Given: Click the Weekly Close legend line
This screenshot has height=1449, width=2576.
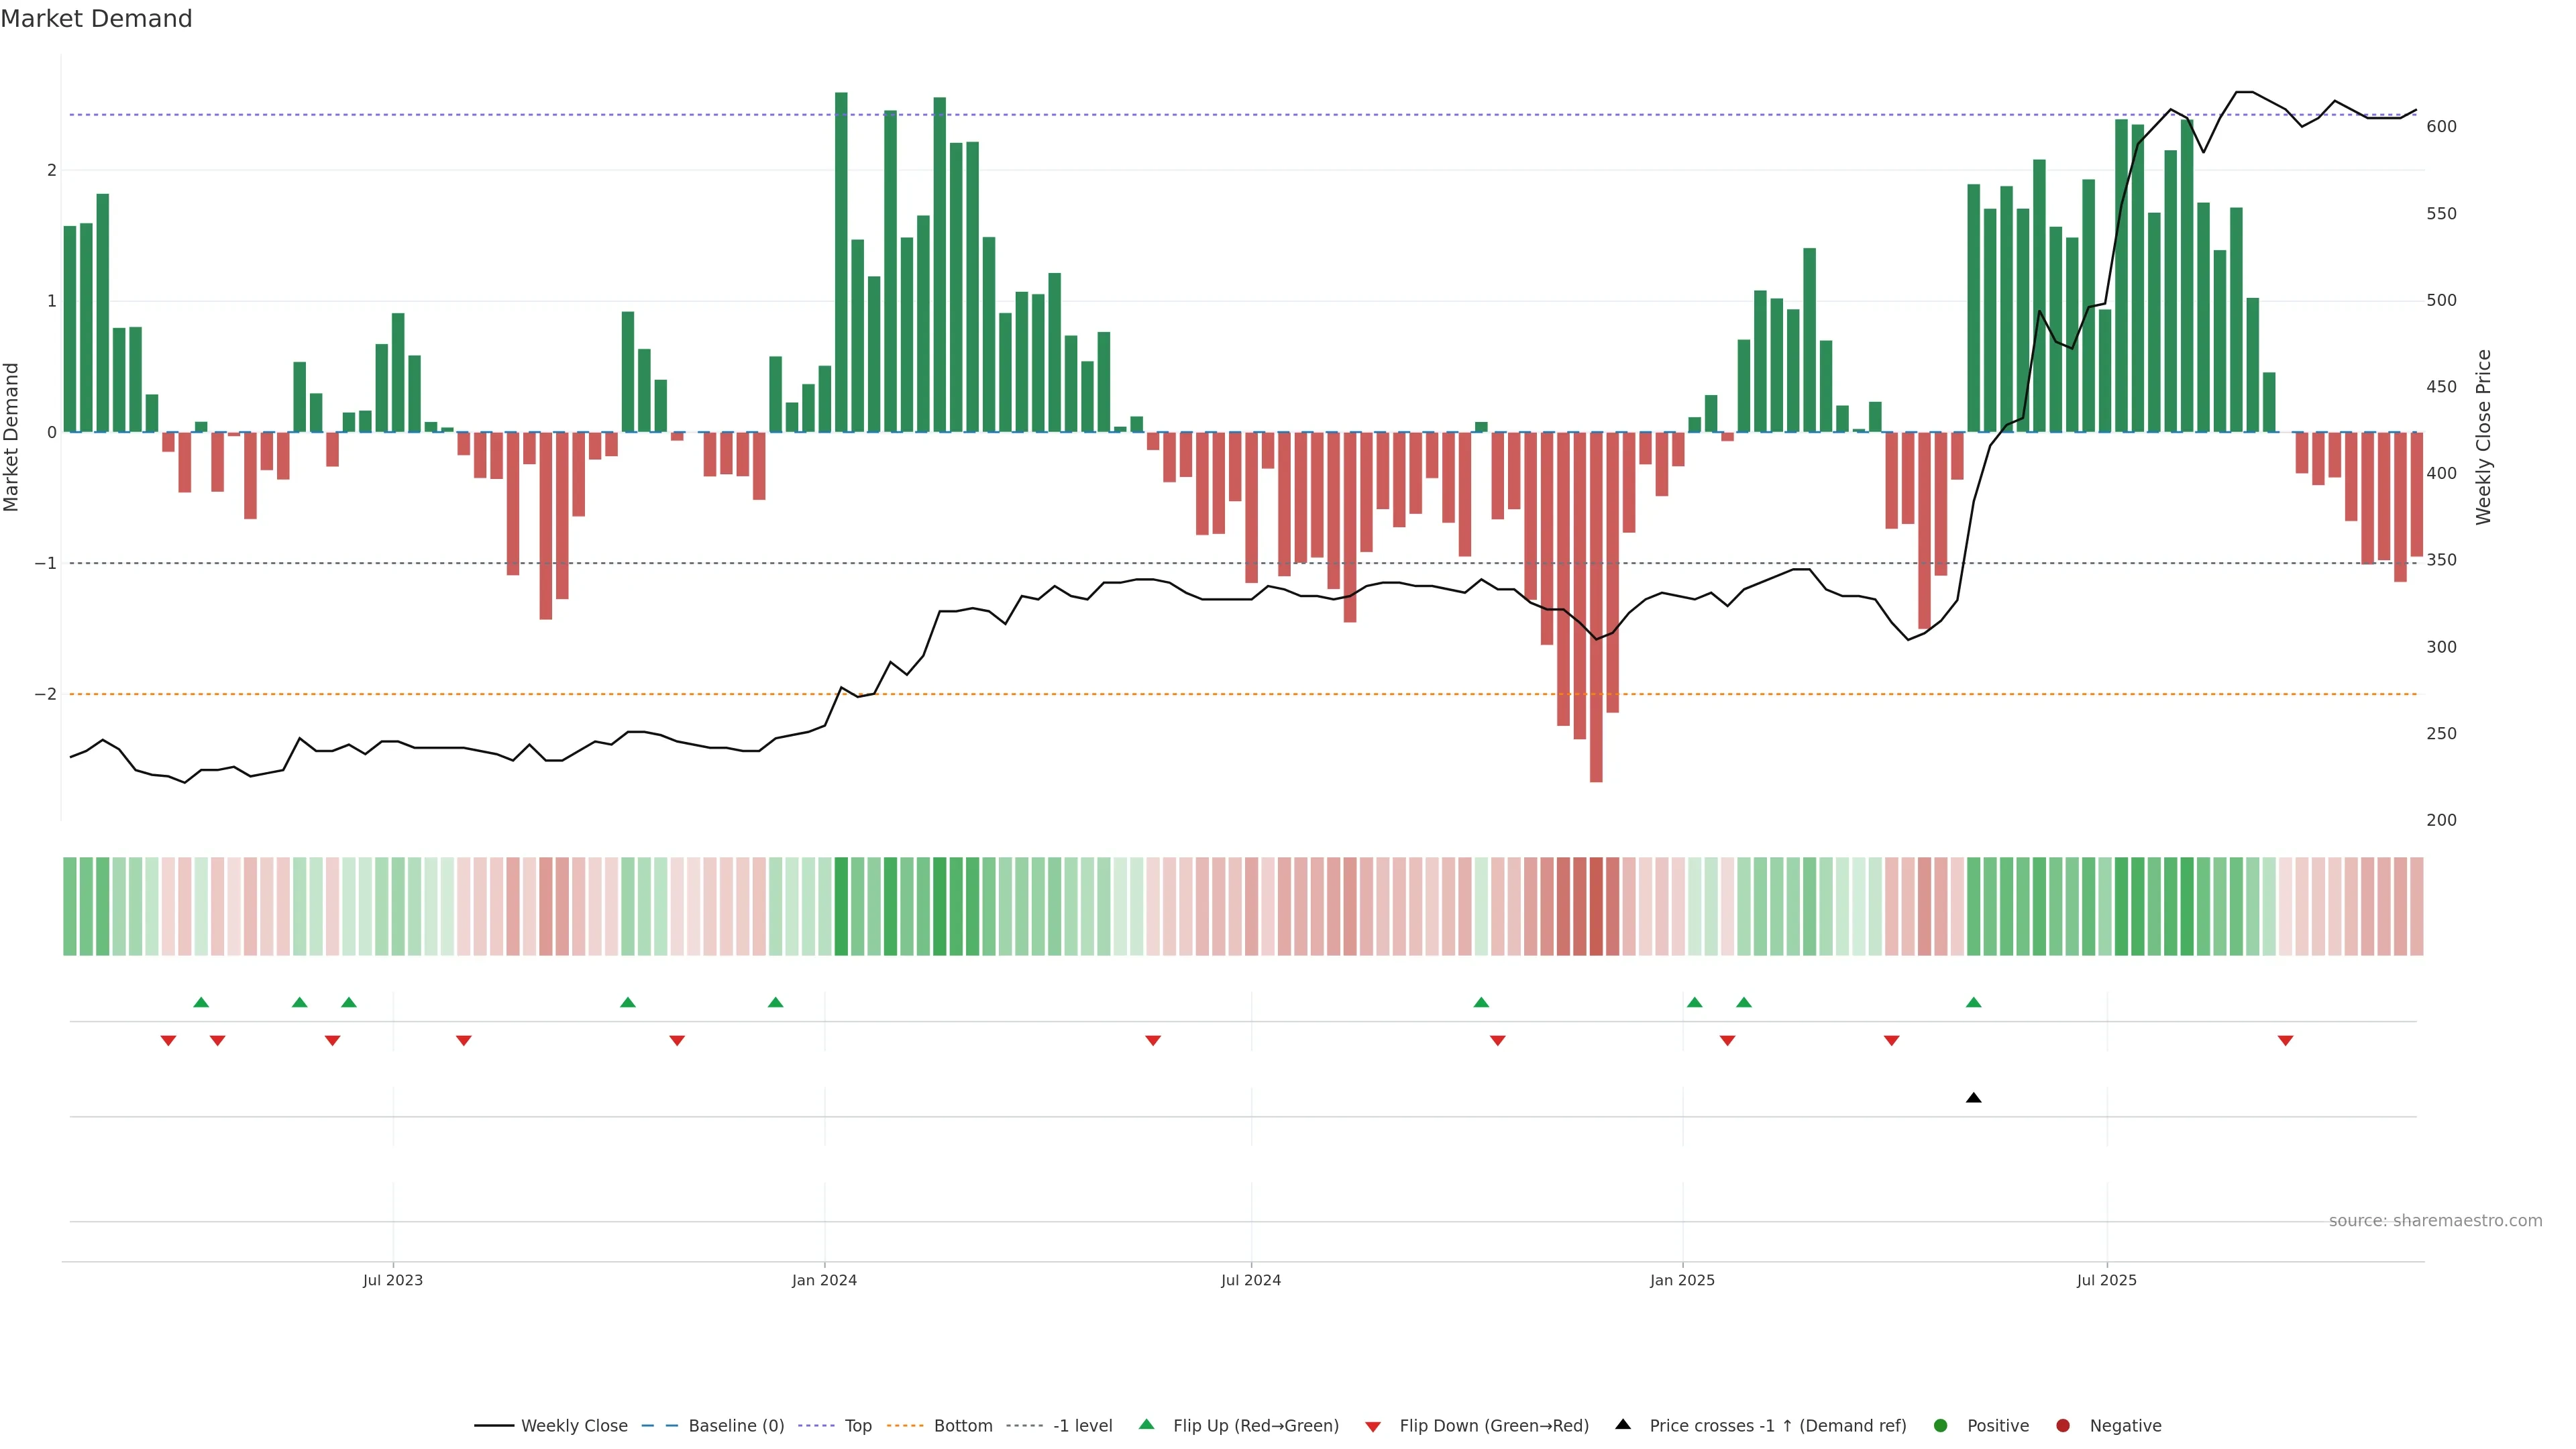Looking at the screenshot, I should 494,1426.
